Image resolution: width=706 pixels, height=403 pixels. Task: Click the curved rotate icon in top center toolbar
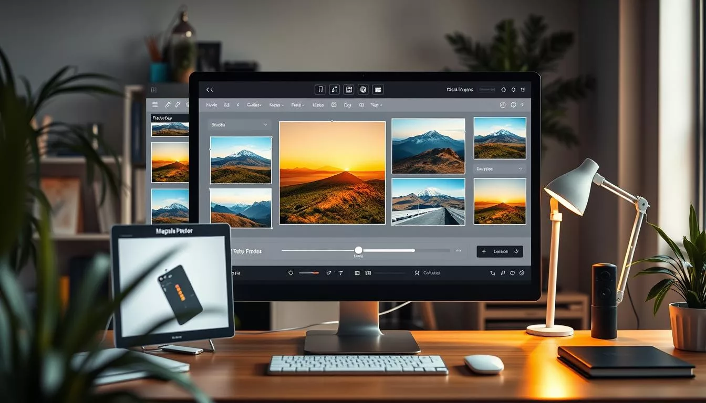click(334, 90)
